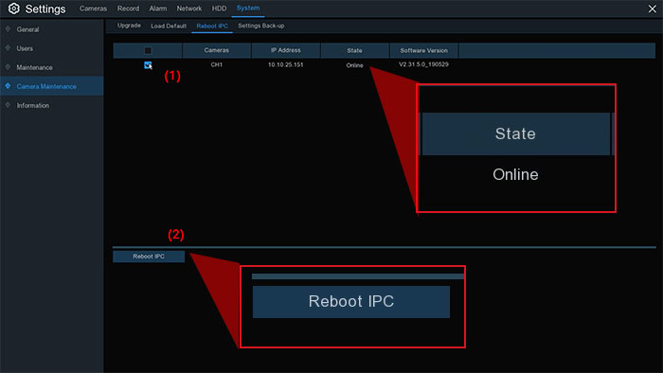Image resolution: width=663 pixels, height=373 pixels.
Task: Click the Information sidebar diamond icon
Action: click(8, 105)
